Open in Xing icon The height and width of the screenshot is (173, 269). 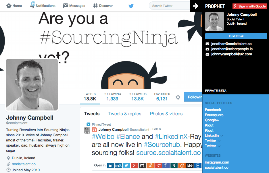174,165
